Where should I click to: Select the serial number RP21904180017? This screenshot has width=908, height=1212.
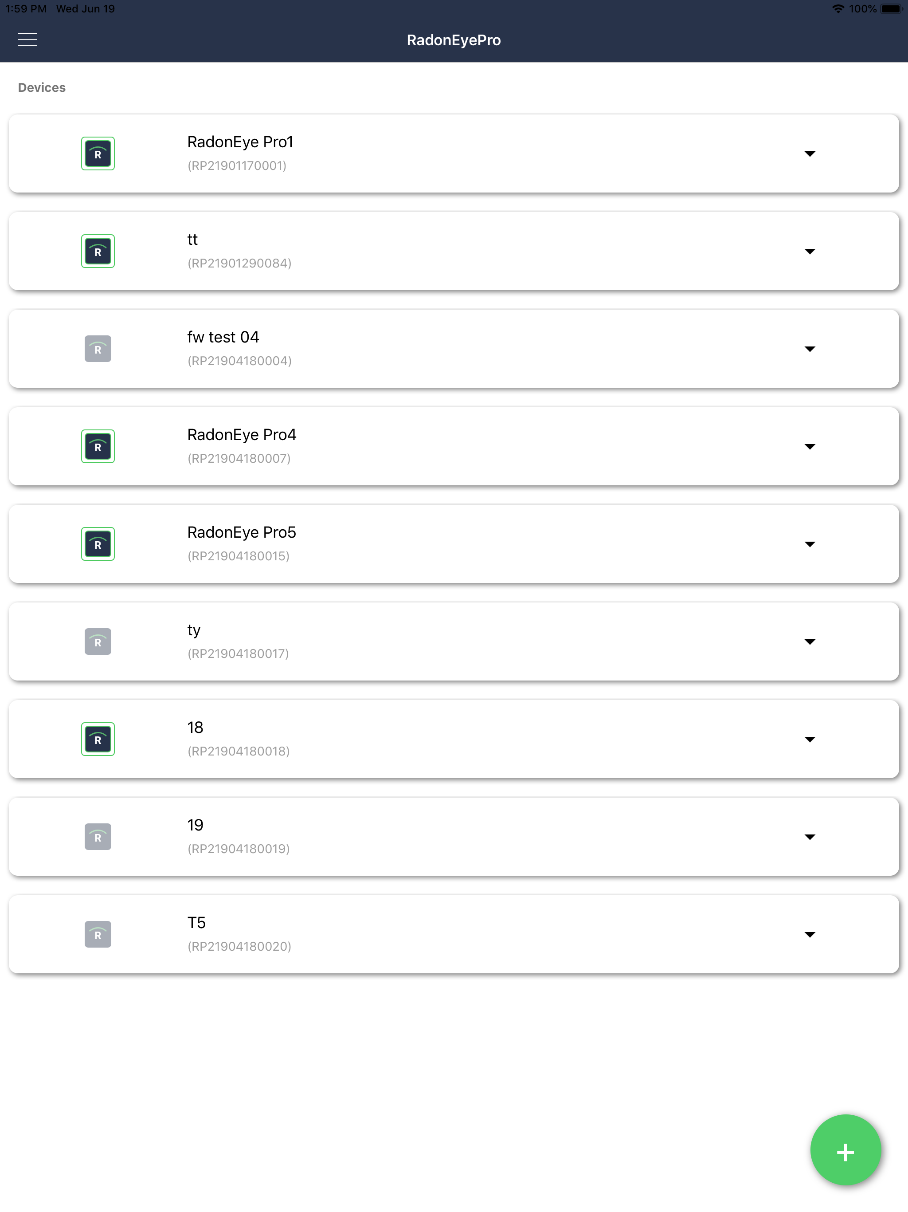(239, 653)
